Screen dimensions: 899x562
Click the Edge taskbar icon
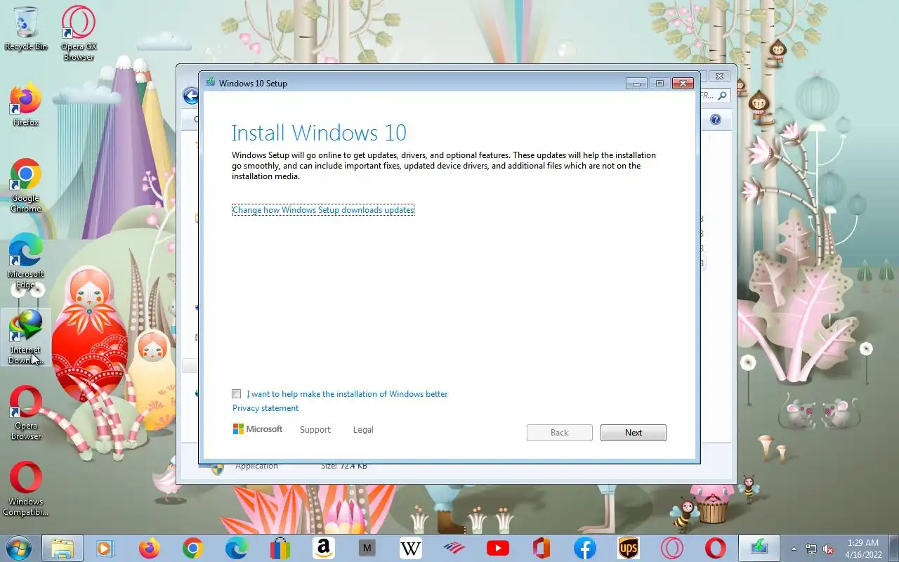tap(236, 548)
